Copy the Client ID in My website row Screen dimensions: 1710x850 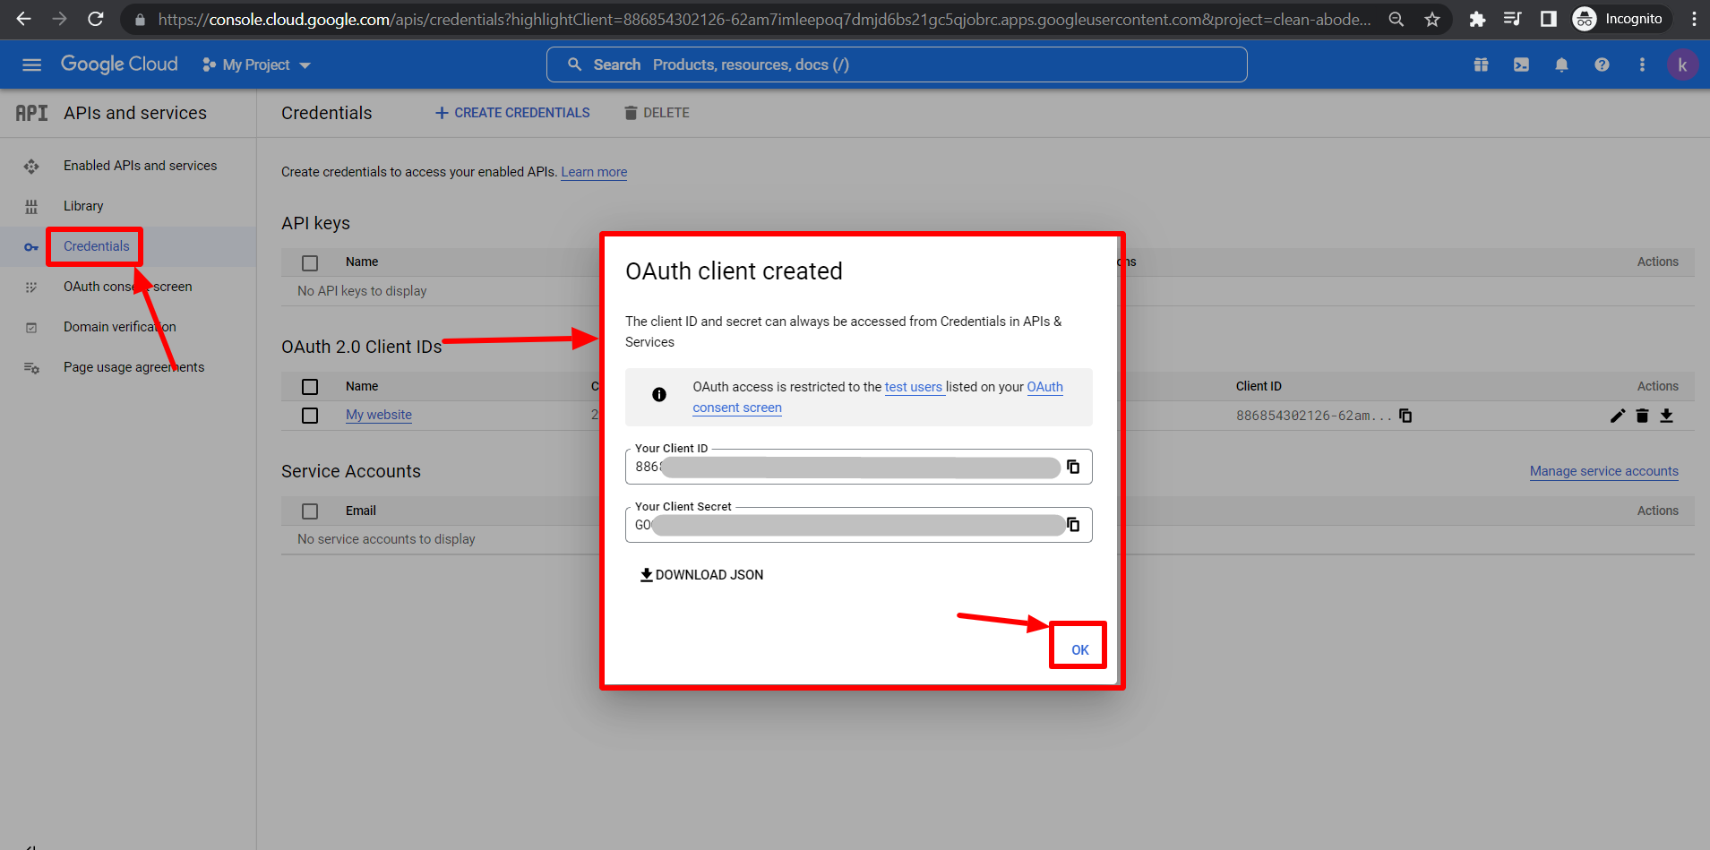click(x=1405, y=416)
